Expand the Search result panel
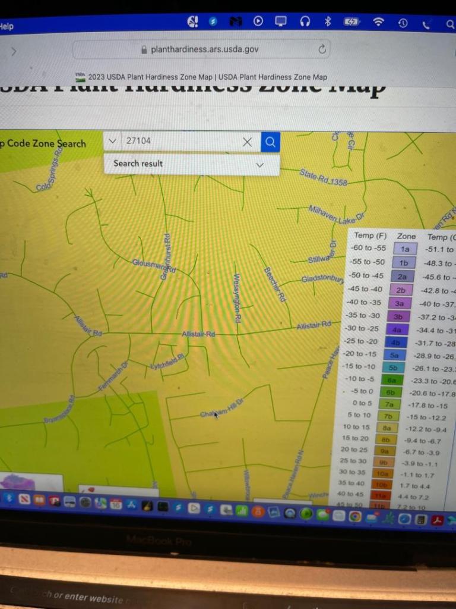 tap(259, 165)
